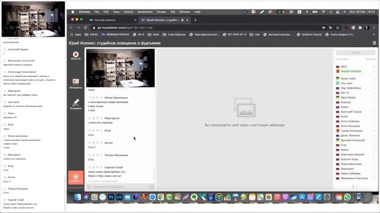Show more bookmarks with the overflow chevron
This screenshot has height=213, width=380.
click(x=373, y=34)
